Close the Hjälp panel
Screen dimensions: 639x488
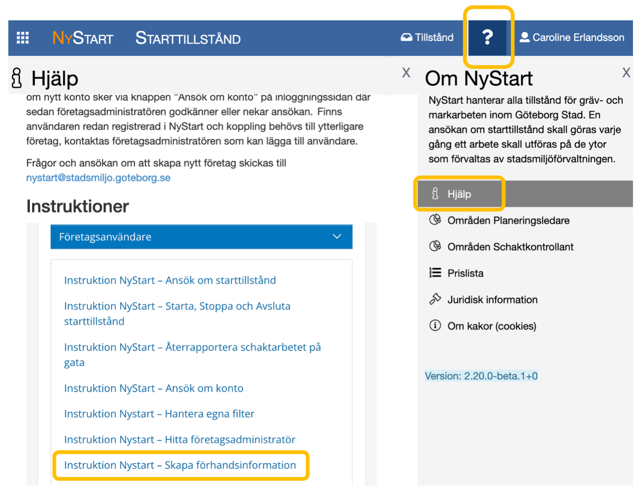click(406, 73)
